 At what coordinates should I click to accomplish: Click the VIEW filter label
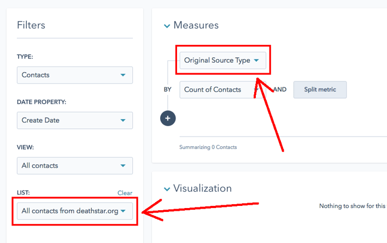click(26, 147)
